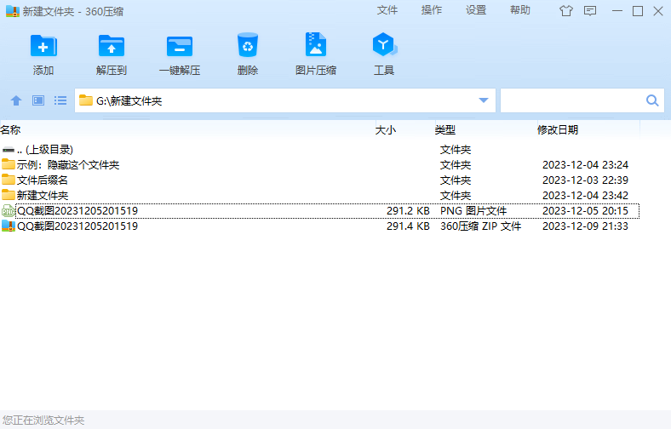Screen dimensions: 671x429
Task: Select the 新建文件夹 folder name in the list
Action: pos(43,196)
